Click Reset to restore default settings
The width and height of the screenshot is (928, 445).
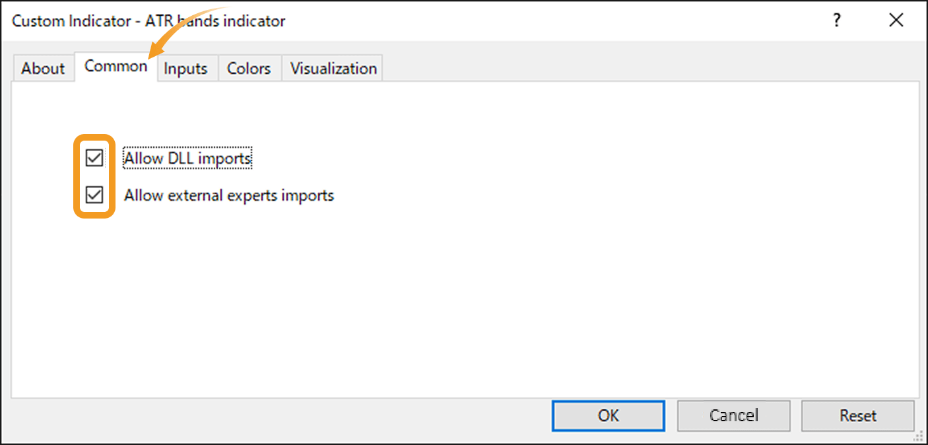(857, 415)
